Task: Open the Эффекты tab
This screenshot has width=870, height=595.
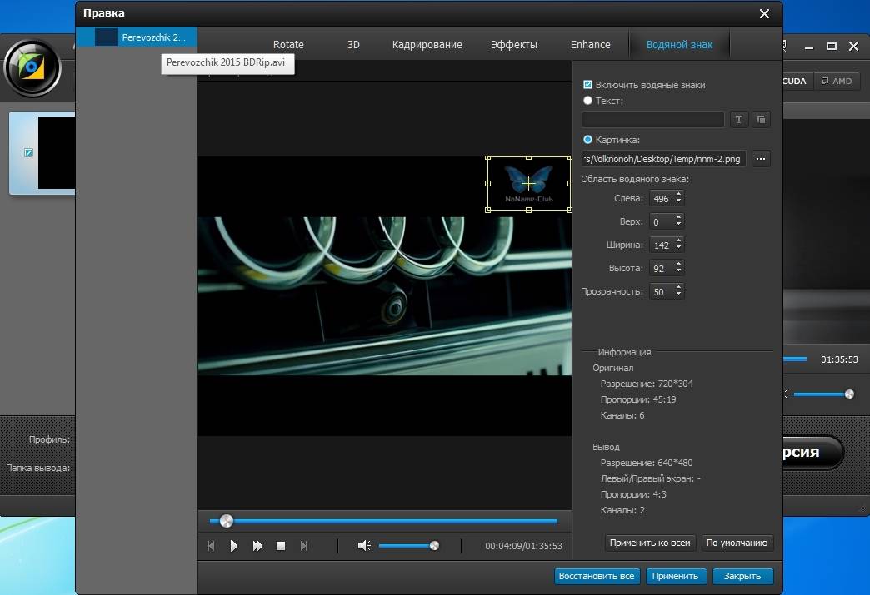Action: coord(514,44)
